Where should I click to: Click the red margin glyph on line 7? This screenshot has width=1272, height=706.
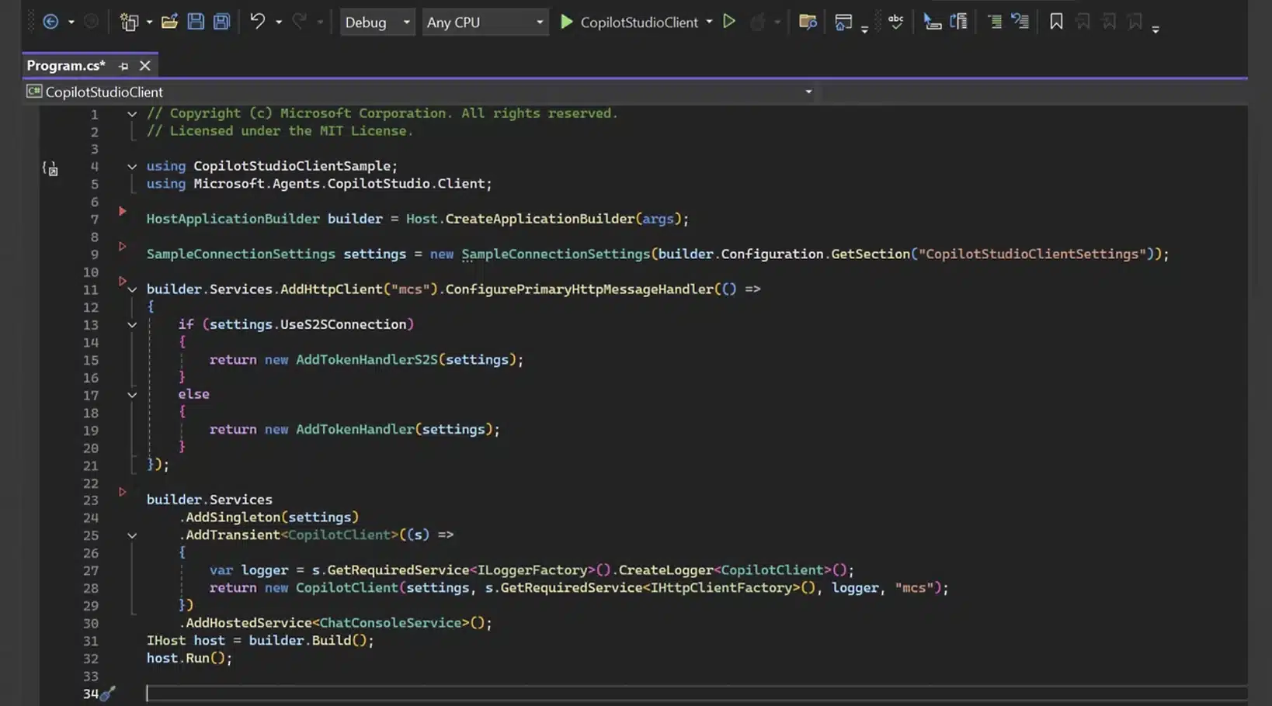coord(122,211)
